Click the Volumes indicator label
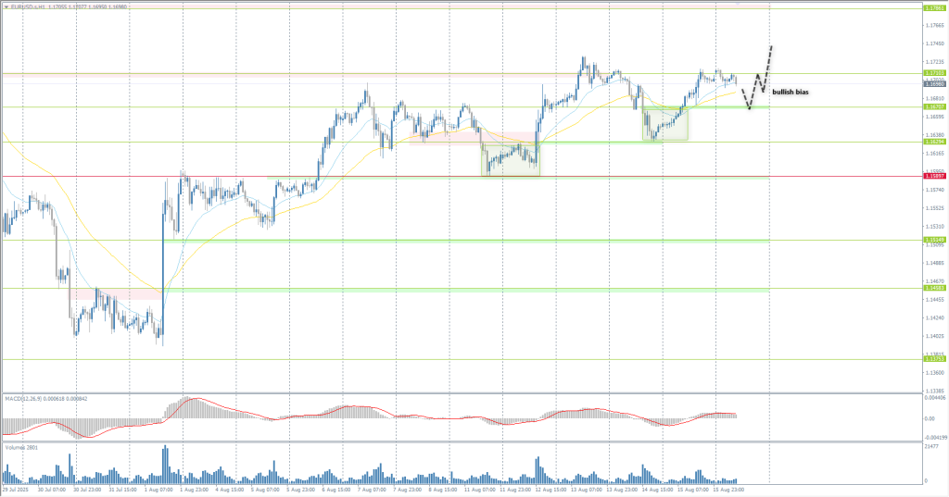949x497 pixels. tap(19, 447)
